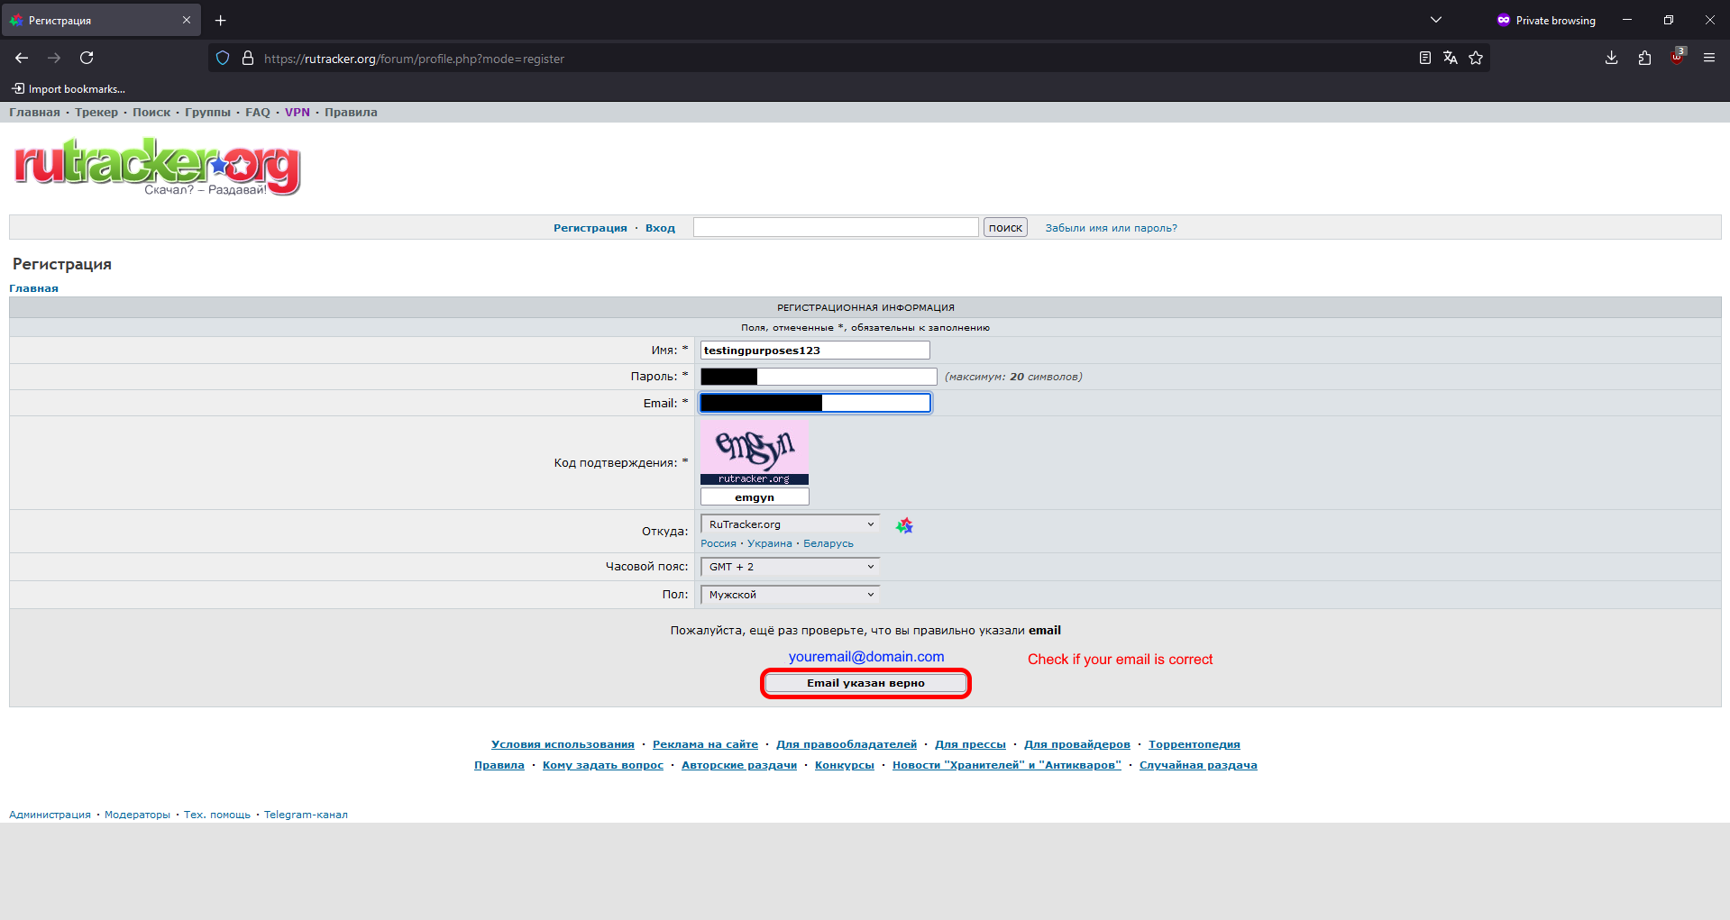
Task: Click the Private browsing indicator
Action: coord(1546,20)
